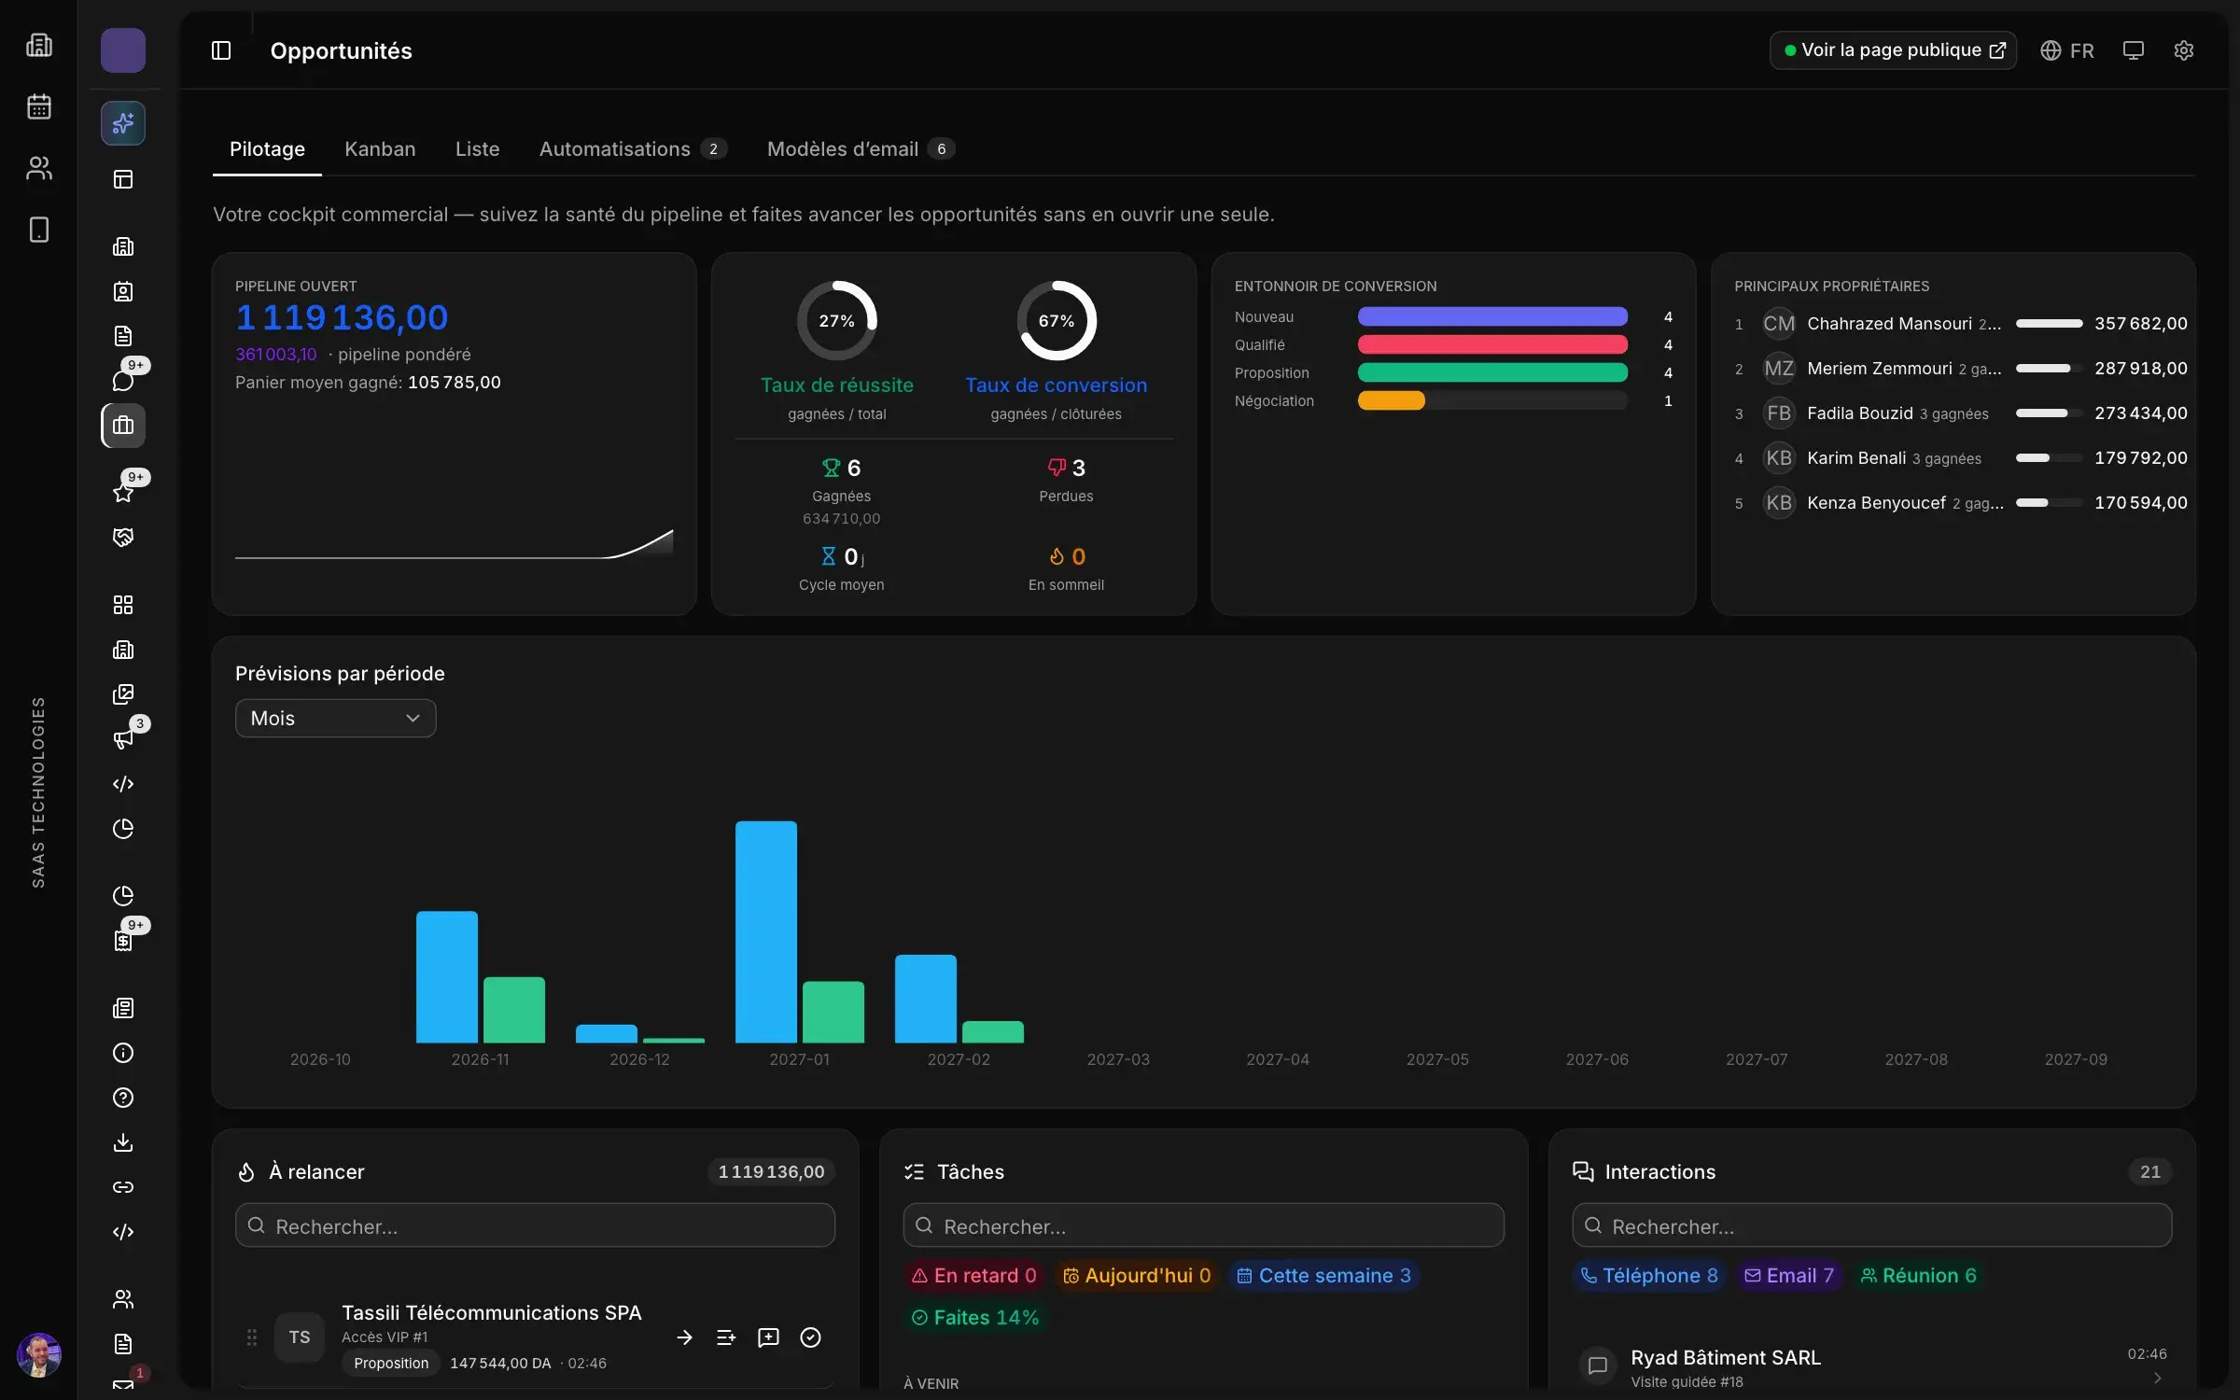
Task: Click the Nouveau funnel bar
Action: 1492,317
